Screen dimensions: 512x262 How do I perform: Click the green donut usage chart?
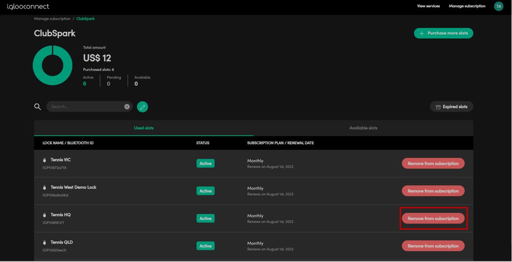click(x=52, y=65)
